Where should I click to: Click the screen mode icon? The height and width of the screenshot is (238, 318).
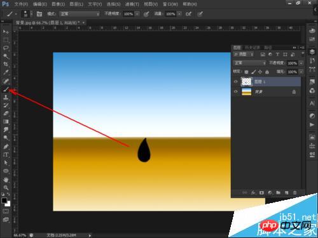pos(6,220)
